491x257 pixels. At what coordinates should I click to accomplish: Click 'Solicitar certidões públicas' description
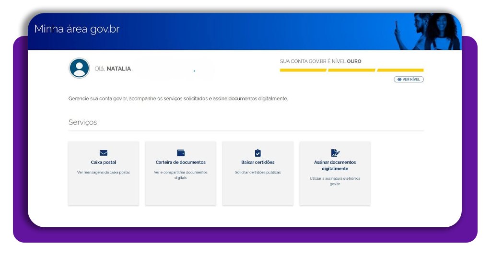pos(257,172)
